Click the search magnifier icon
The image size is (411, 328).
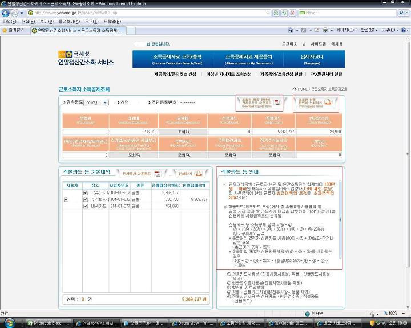pyautogui.click(x=401, y=13)
